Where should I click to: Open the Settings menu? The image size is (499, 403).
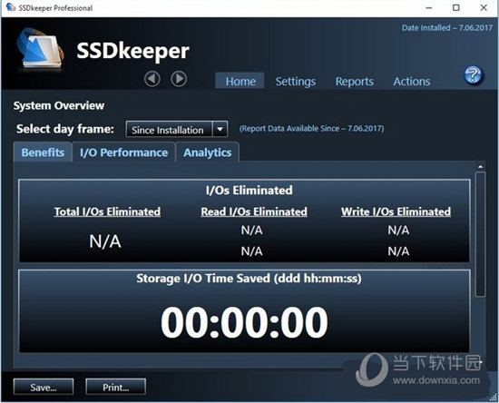click(x=296, y=82)
